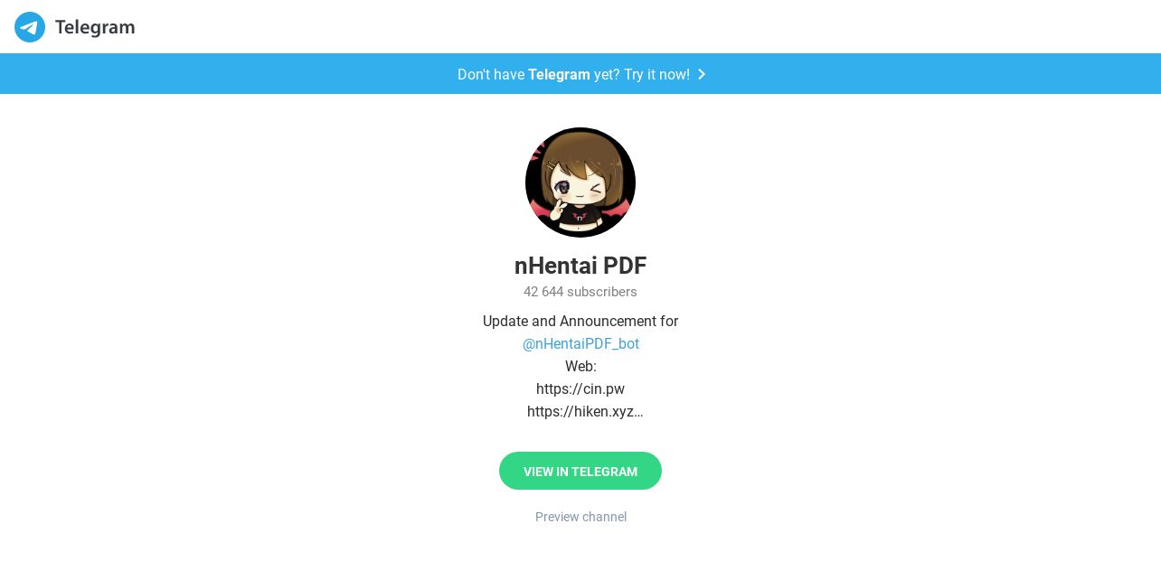1161x580 pixels.
Task: Click the bold "Telegram" word in the banner
Action: [559, 74]
